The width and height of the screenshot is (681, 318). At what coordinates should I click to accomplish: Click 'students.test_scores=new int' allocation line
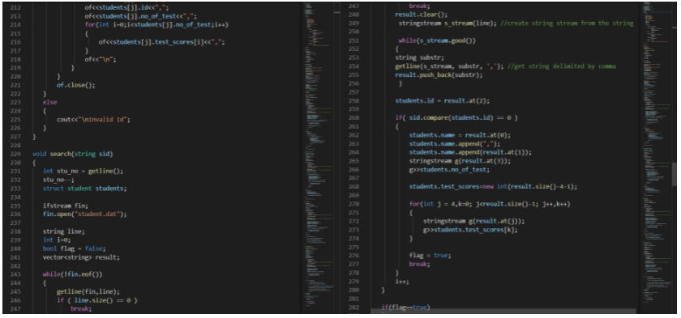tap(493, 186)
